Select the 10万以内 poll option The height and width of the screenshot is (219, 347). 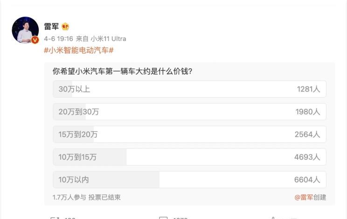(189, 179)
